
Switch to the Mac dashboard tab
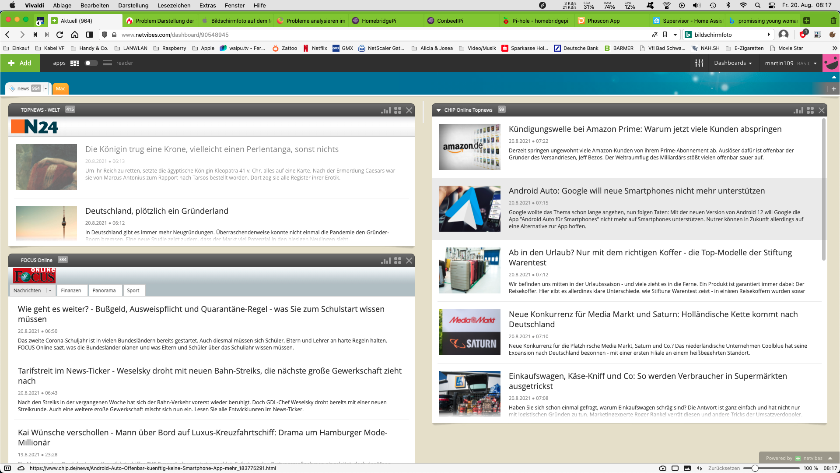click(60, 88)
